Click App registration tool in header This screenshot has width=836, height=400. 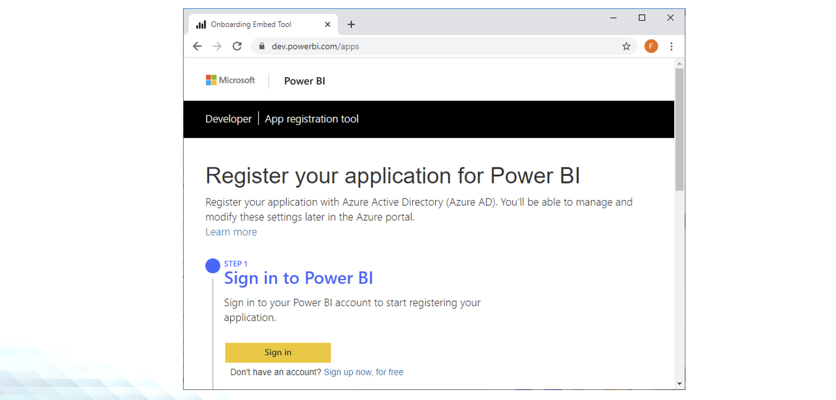click(312, 119)
